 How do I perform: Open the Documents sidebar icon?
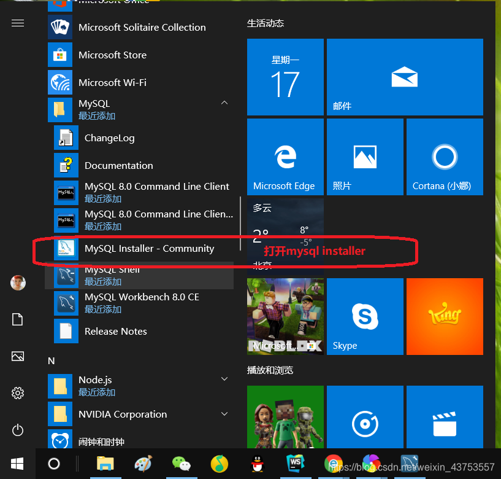point(18,319)
